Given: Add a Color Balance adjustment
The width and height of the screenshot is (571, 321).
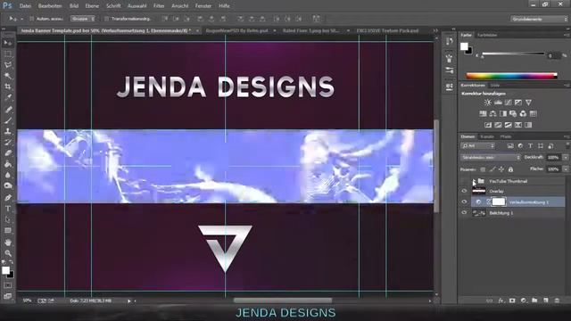Looking at the screenshot, I should point(493,114).
